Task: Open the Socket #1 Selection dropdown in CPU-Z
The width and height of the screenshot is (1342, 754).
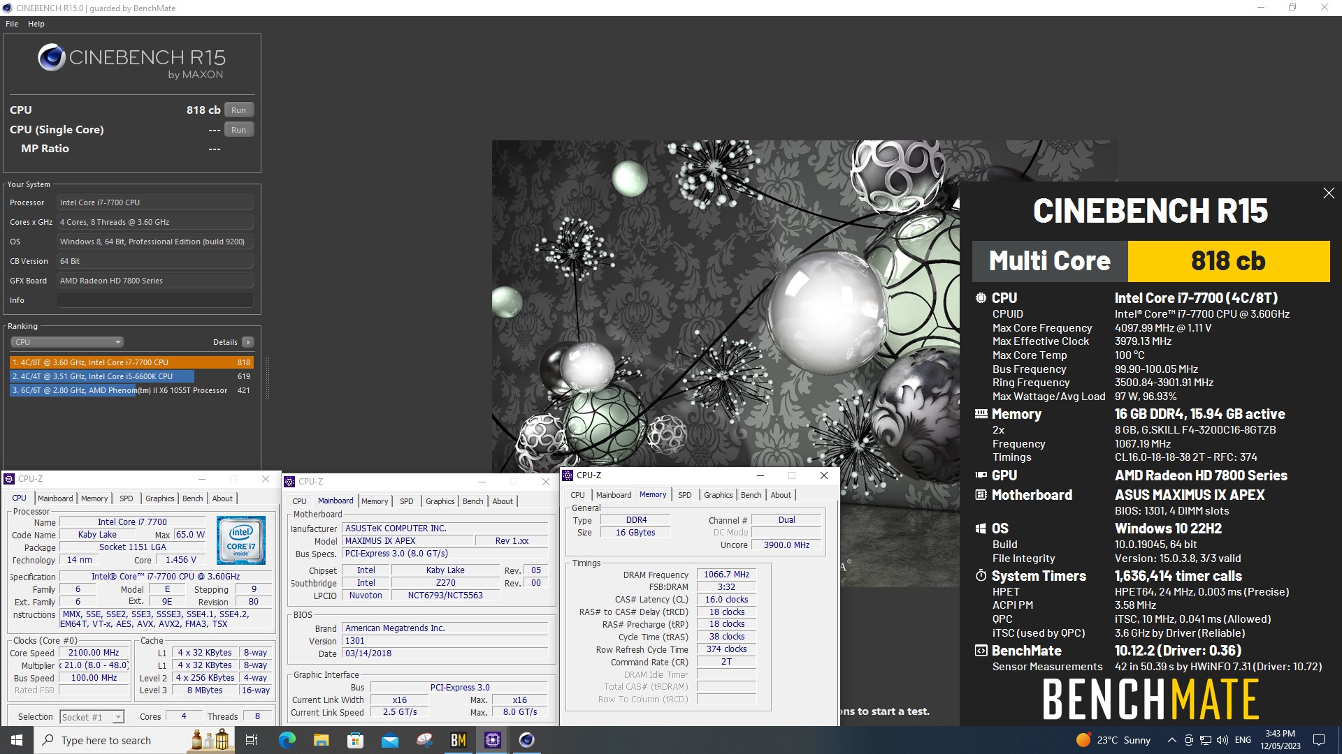Action: click(92, 717)
